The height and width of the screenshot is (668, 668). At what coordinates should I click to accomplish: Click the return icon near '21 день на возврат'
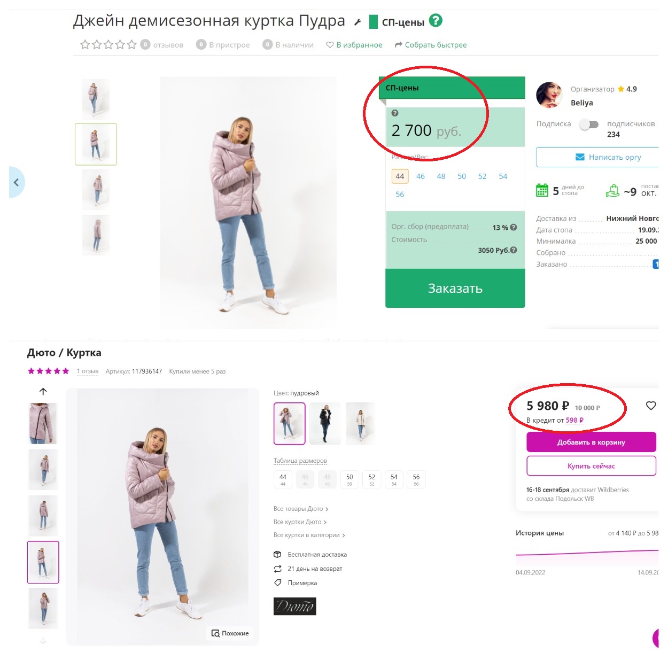point(277,569)
